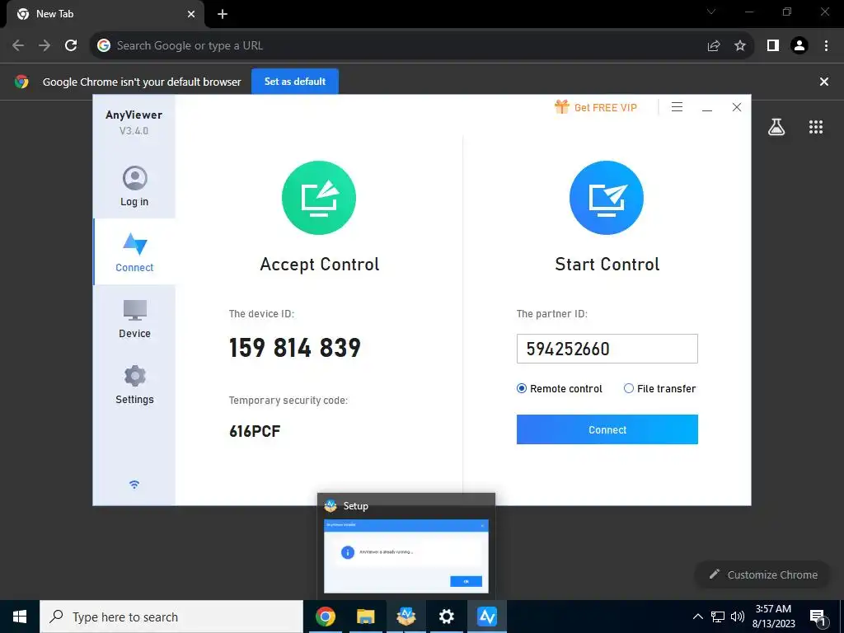This screenshot has height=633, width=844.
Task: Click the Wi-Fi connection status icon in sidebar
Action: (134, 485)
